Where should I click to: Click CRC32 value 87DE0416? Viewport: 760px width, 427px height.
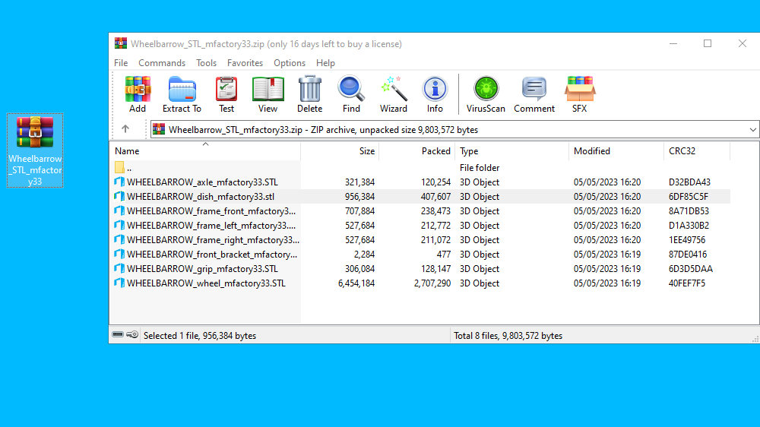[688, 255]
